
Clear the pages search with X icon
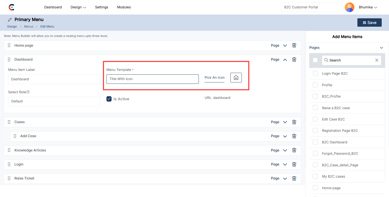377,60
